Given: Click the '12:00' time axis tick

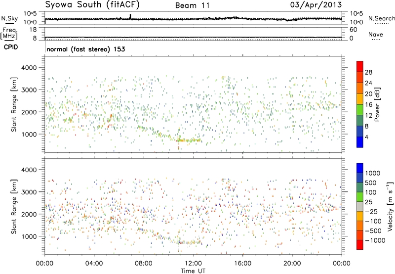Looking at the screenshot, I should (193, 264).
